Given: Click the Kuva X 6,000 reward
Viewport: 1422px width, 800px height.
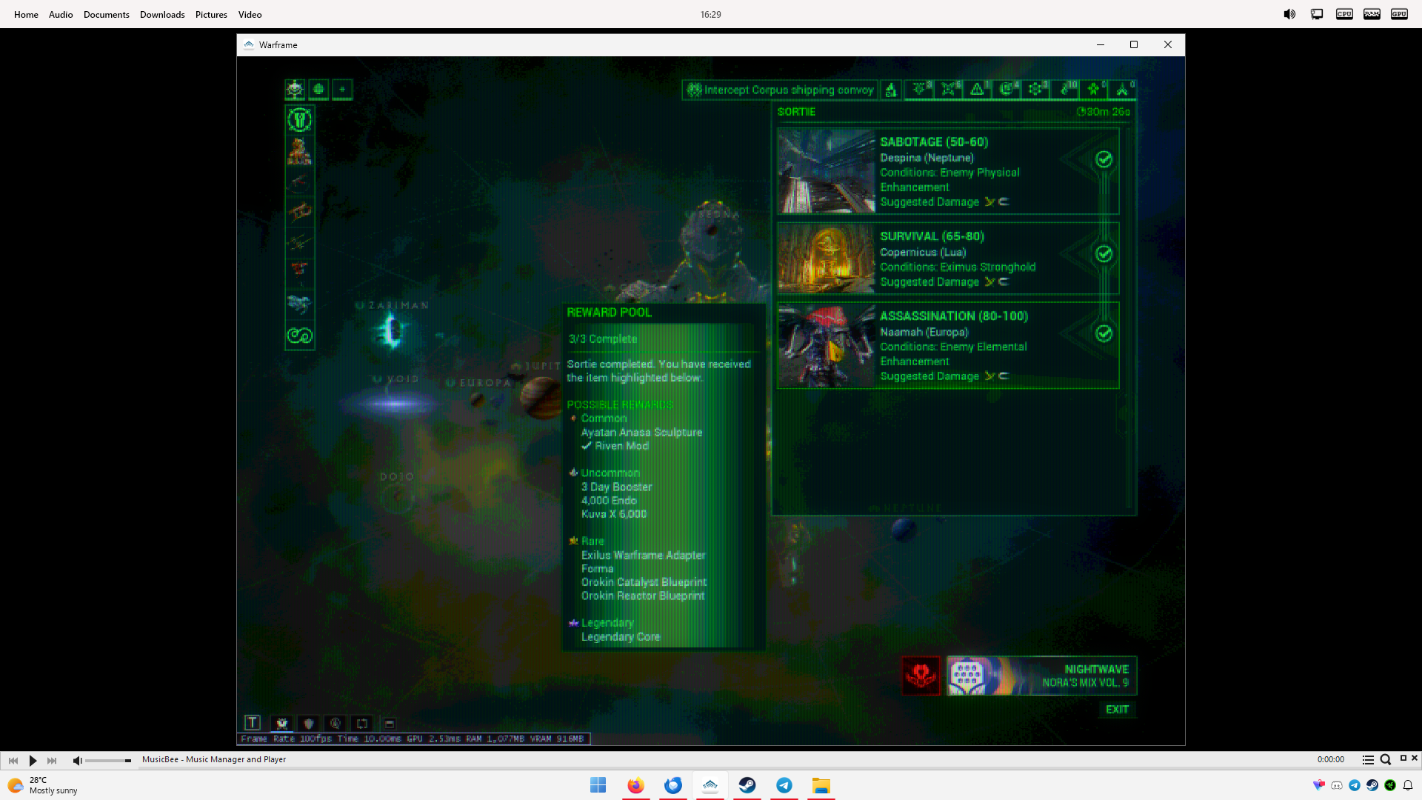Looking at the screenshot, I should [x=613, y=514].
